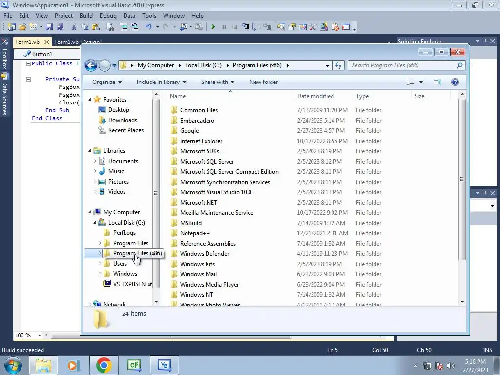Image resolution: width=500 pixels, height=375 pixels.
Task: Collapse Local Disk (C:) tree node
Action: (x=95, y=223)
